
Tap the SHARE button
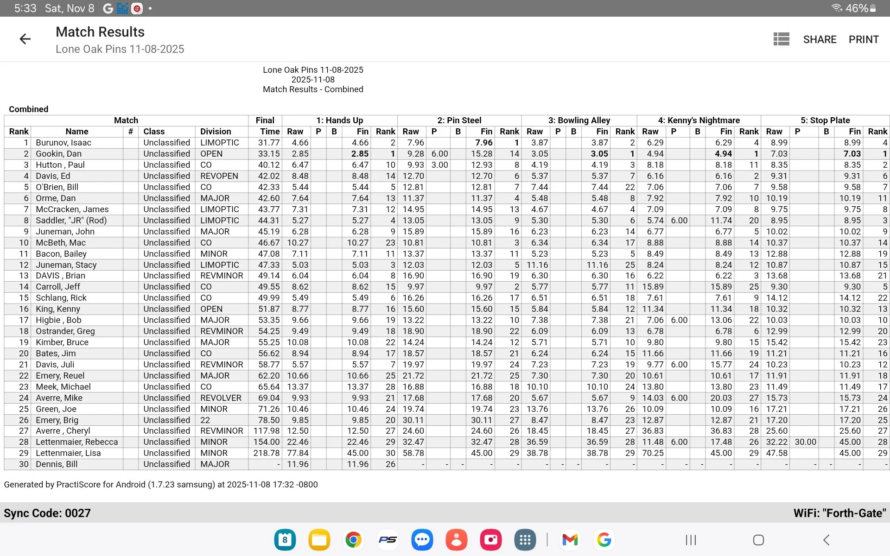click(x=820, y=39)
